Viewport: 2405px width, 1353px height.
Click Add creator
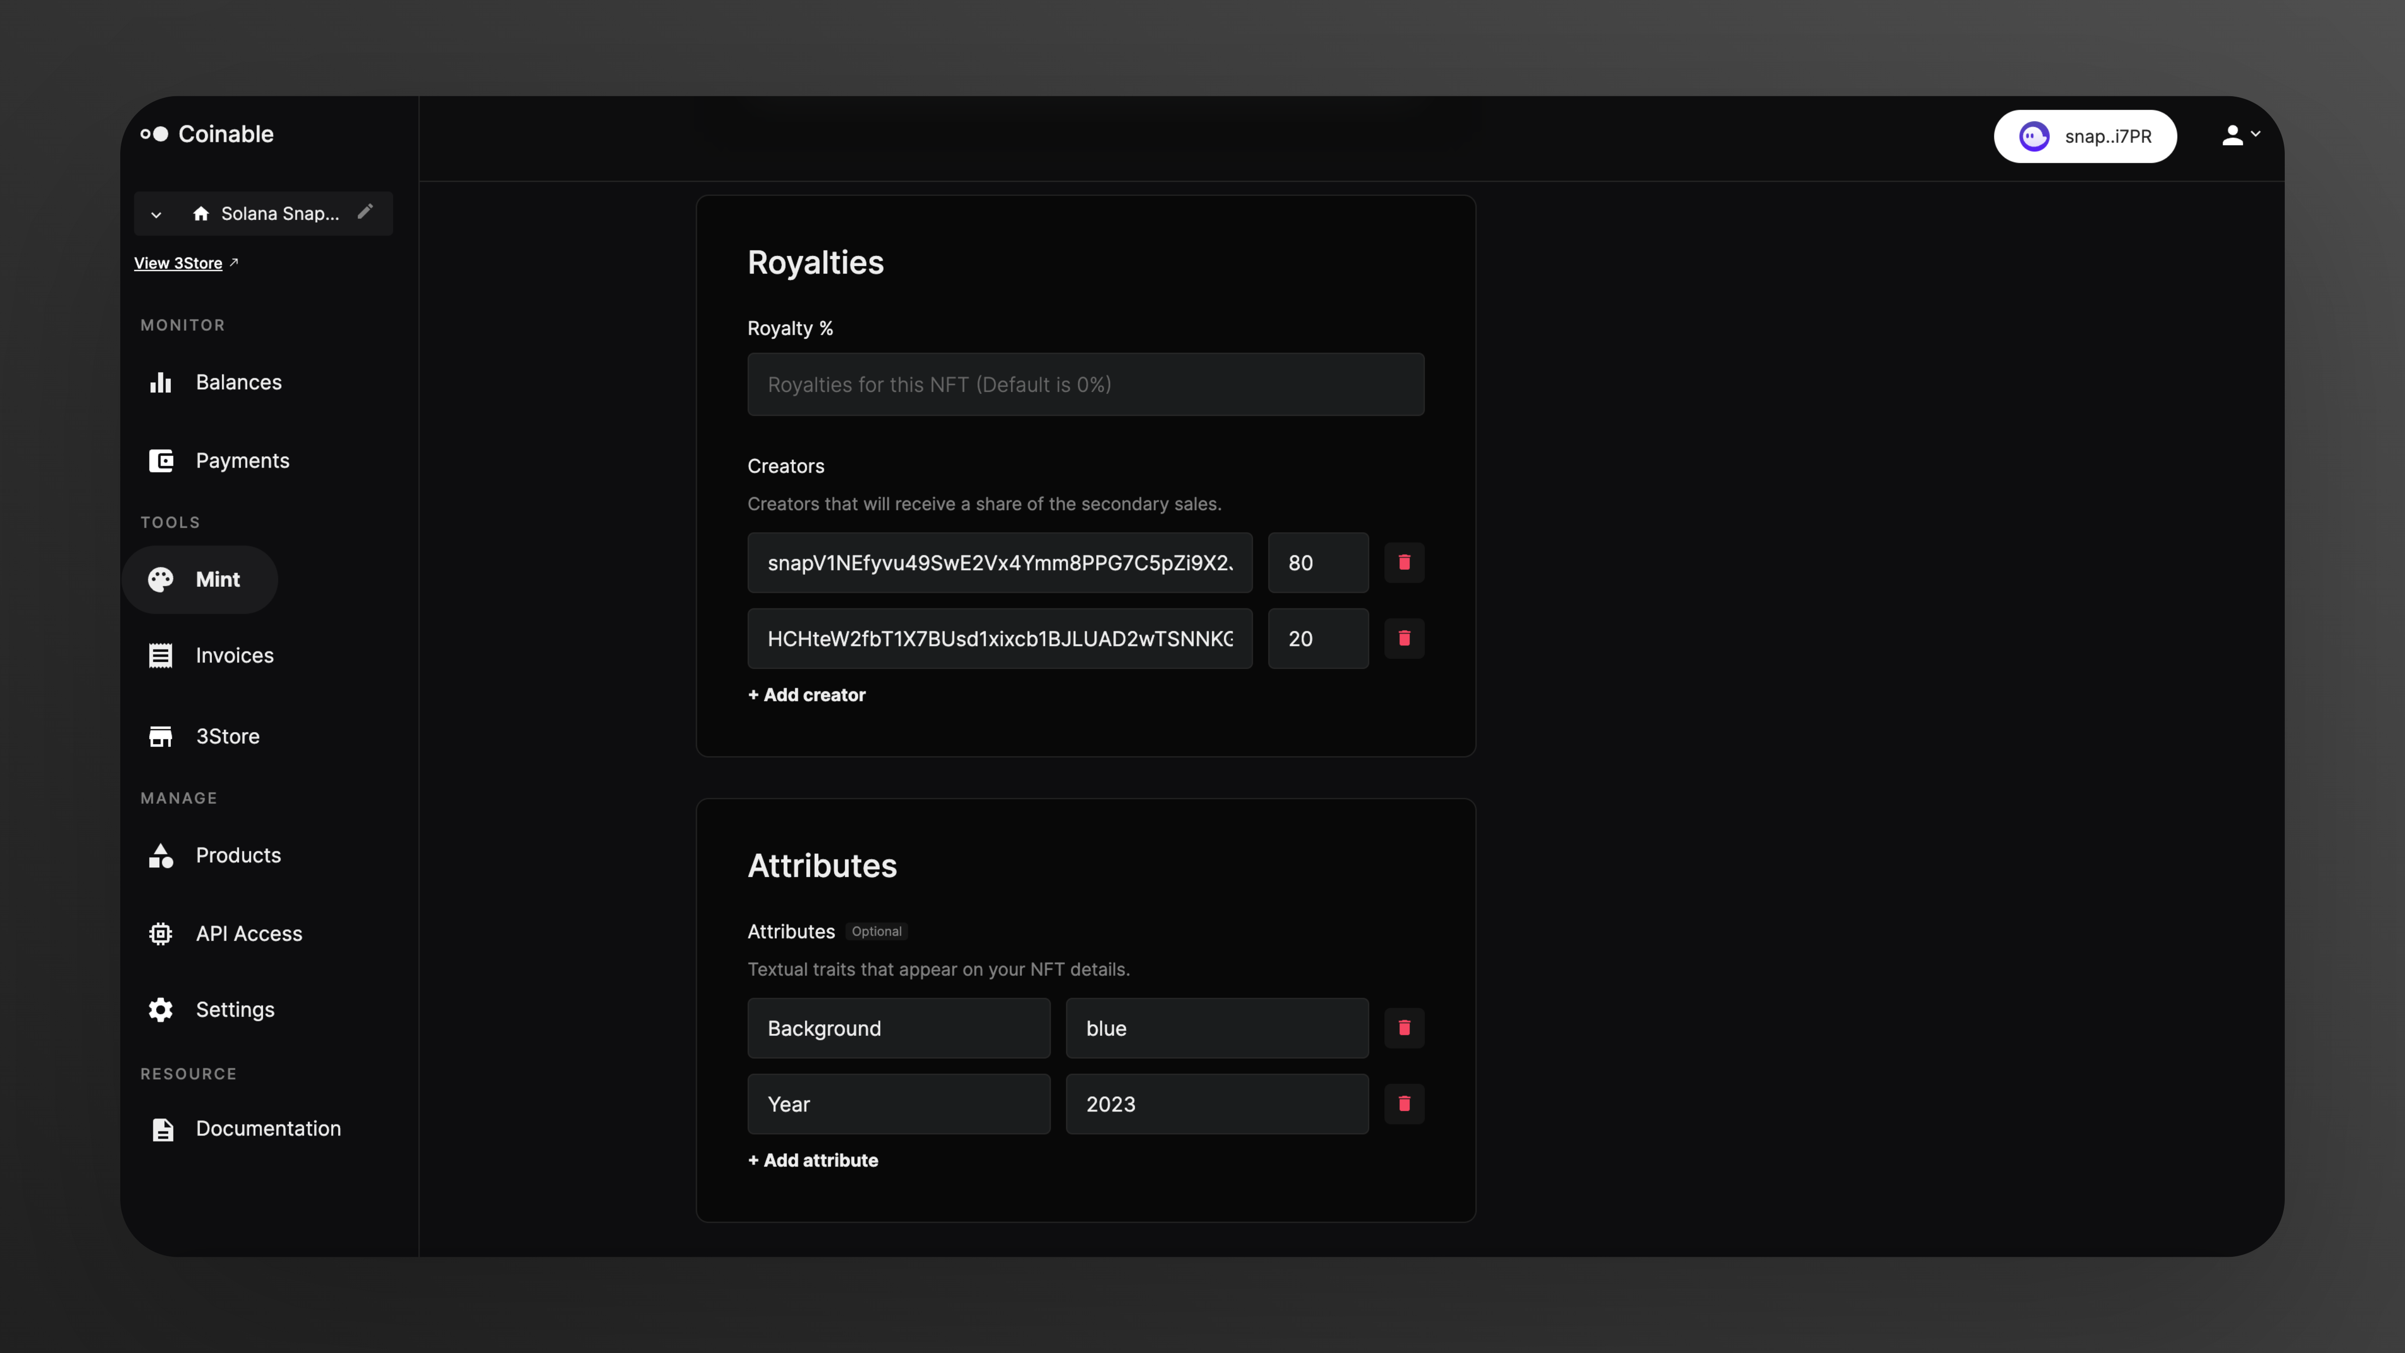[807, 695]
